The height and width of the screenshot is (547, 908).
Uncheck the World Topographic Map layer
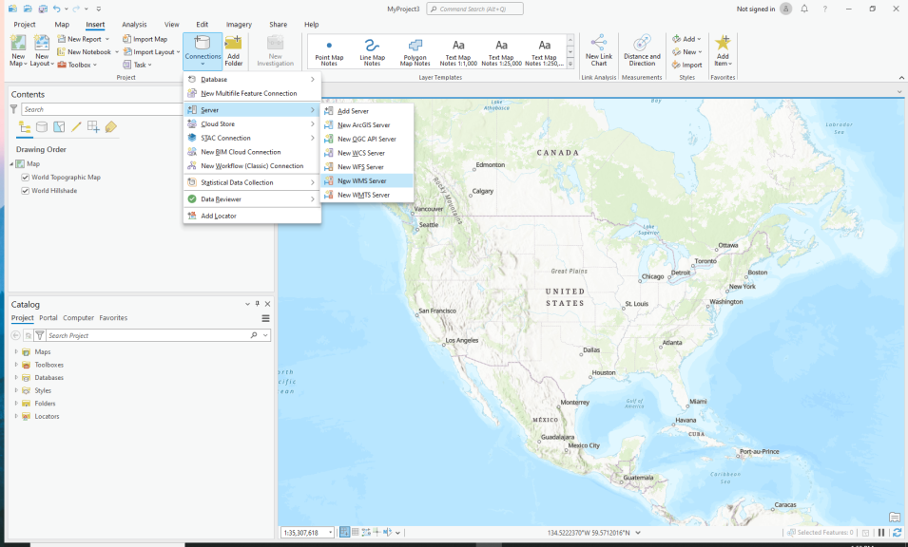tap(24, 177)
